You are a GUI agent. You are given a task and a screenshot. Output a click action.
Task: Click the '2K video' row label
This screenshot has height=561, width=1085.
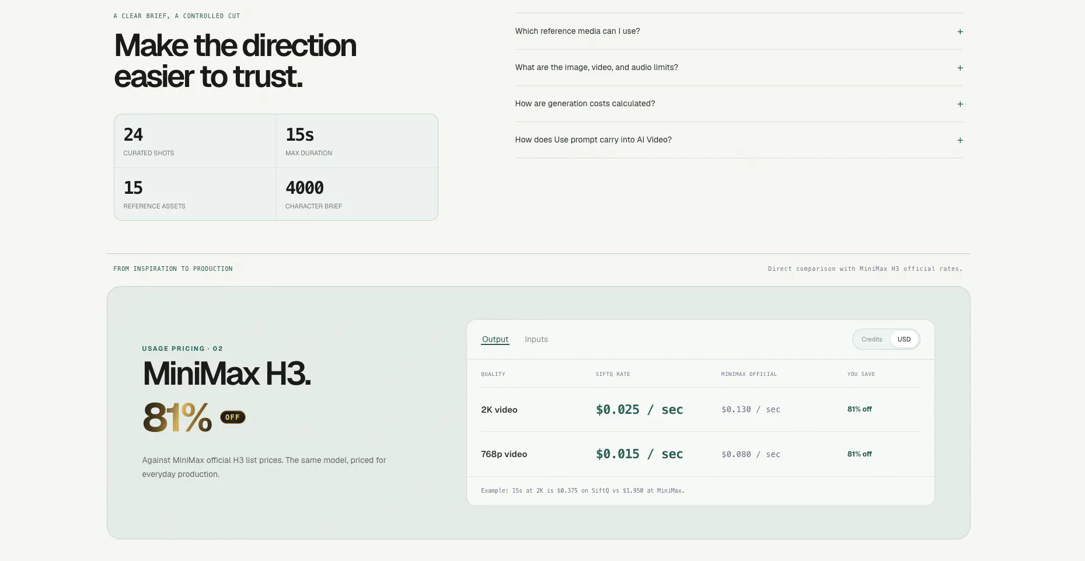(x=499, y=410)
